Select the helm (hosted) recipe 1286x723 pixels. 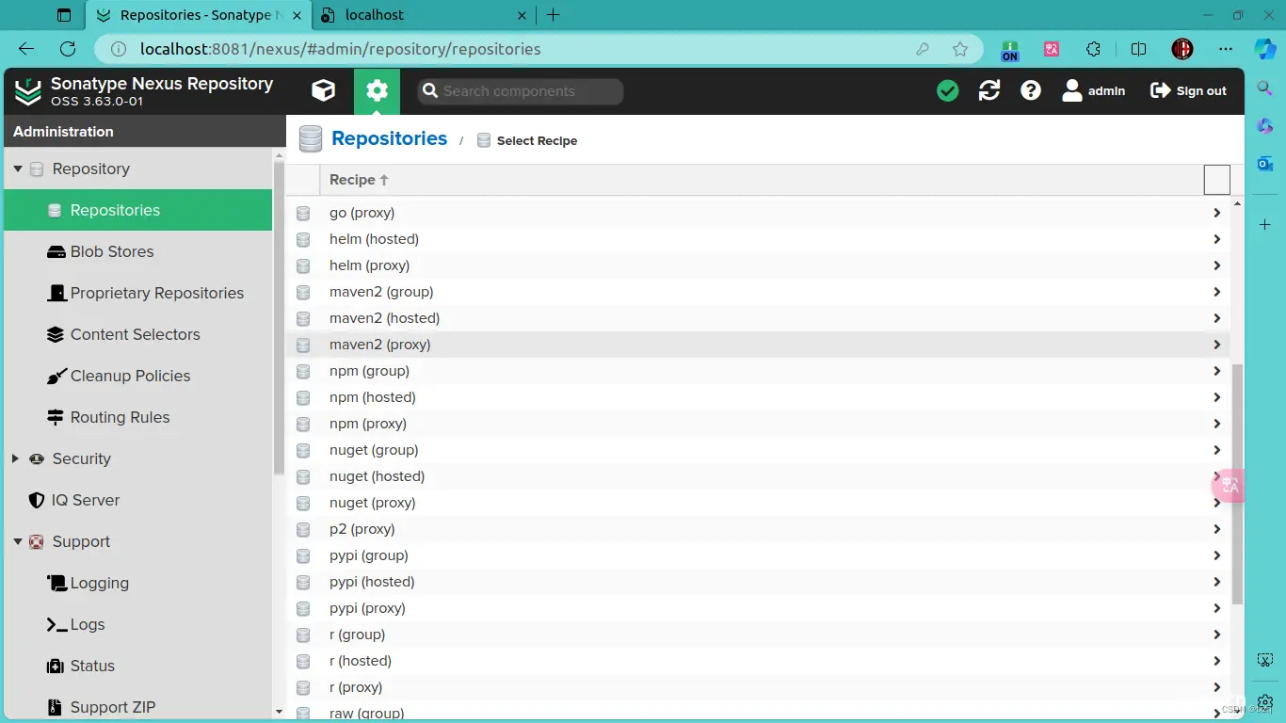pos(758,239)
